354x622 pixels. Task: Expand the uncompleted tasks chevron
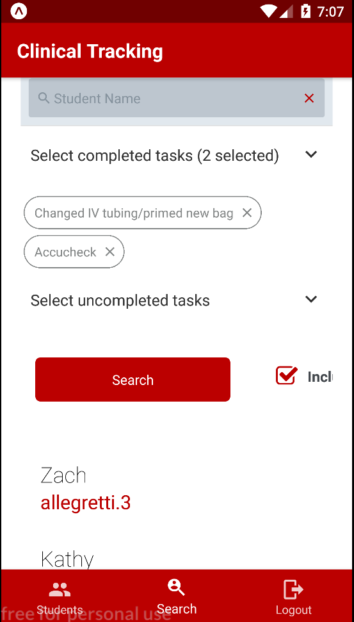pos(312,299)
